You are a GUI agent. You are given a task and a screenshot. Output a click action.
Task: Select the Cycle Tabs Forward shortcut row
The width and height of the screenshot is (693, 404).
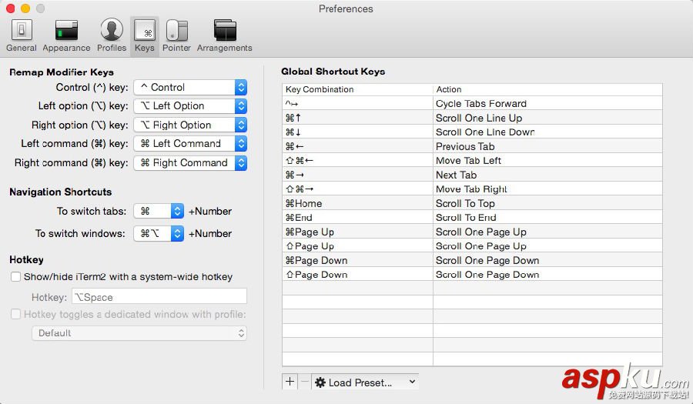[472, 104]
